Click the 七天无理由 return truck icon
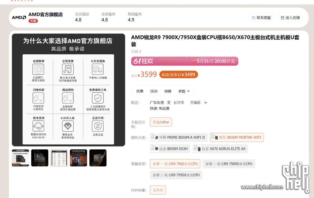This screenshot has width=314, height=198. 97,70
